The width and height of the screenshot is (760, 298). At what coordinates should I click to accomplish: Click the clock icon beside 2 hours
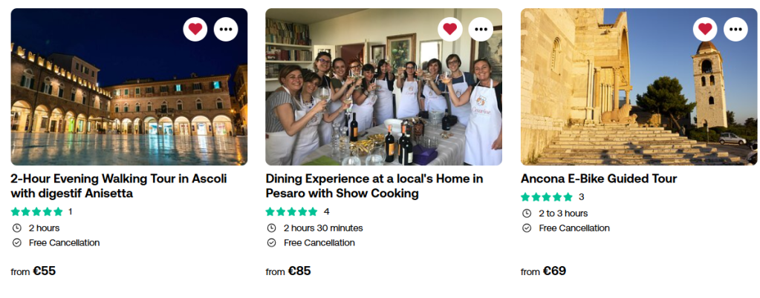tap(17, 228)
